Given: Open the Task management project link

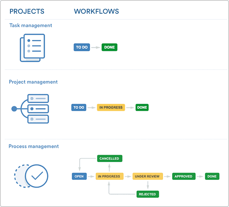Looking at the screenshot, I should pos(31,26).
